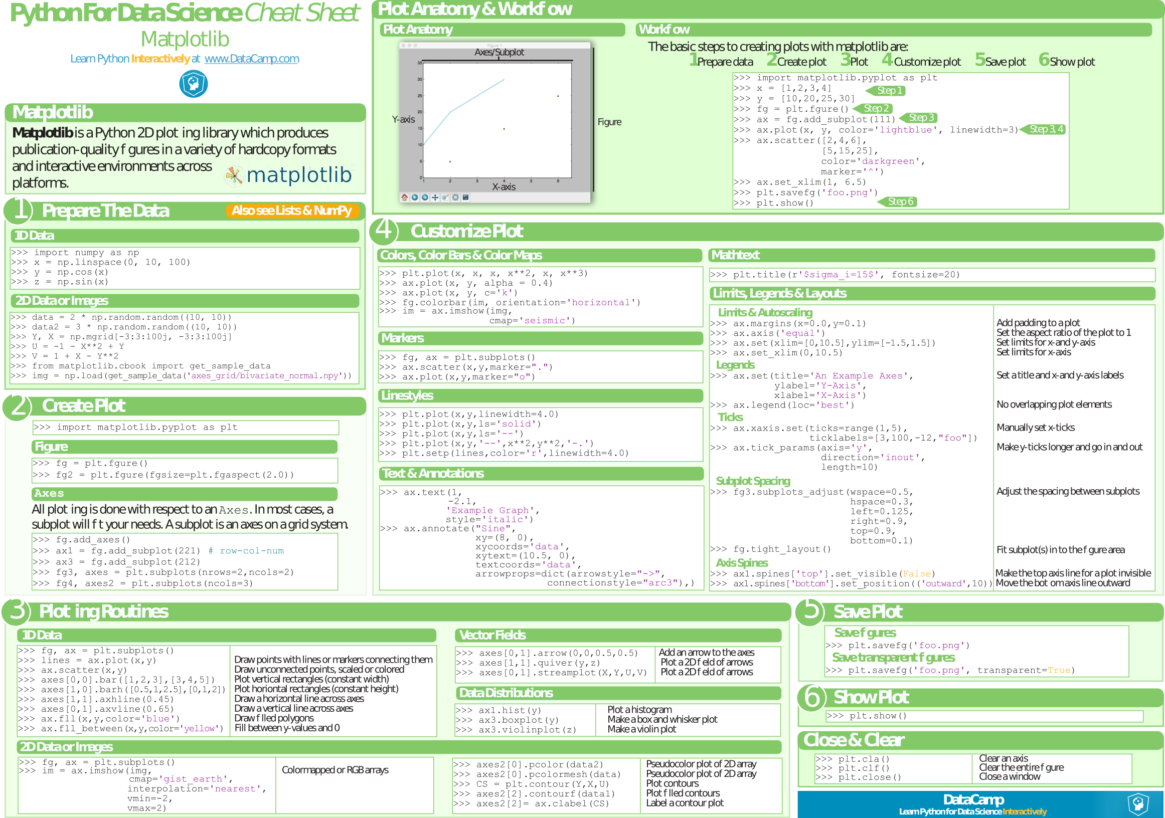The image size is (1165, 818).
Task: Click the 'x = np.linspace(0, 10, 100)' line
Action: [x=101, y=262]
